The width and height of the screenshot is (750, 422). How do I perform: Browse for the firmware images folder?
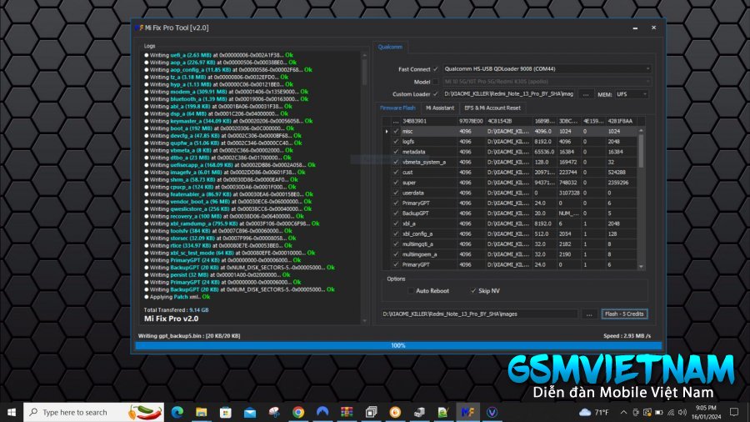point(589,314)
